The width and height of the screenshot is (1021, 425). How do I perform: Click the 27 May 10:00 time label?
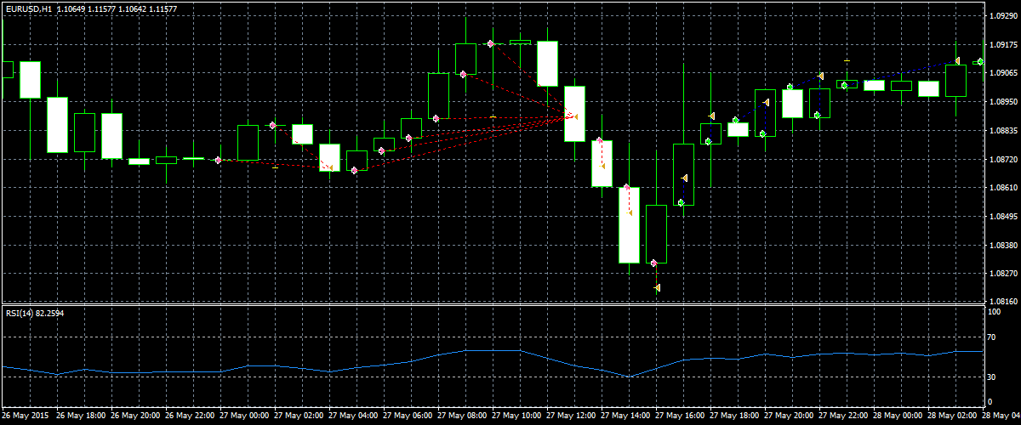click(518, 416)
